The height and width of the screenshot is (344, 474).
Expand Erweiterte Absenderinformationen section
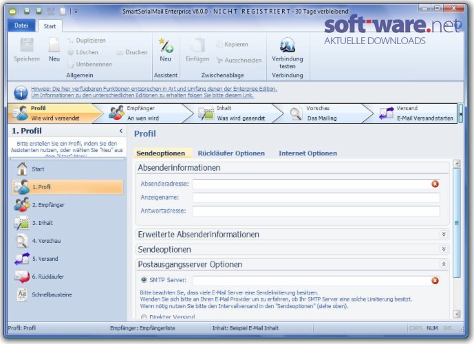444,234
